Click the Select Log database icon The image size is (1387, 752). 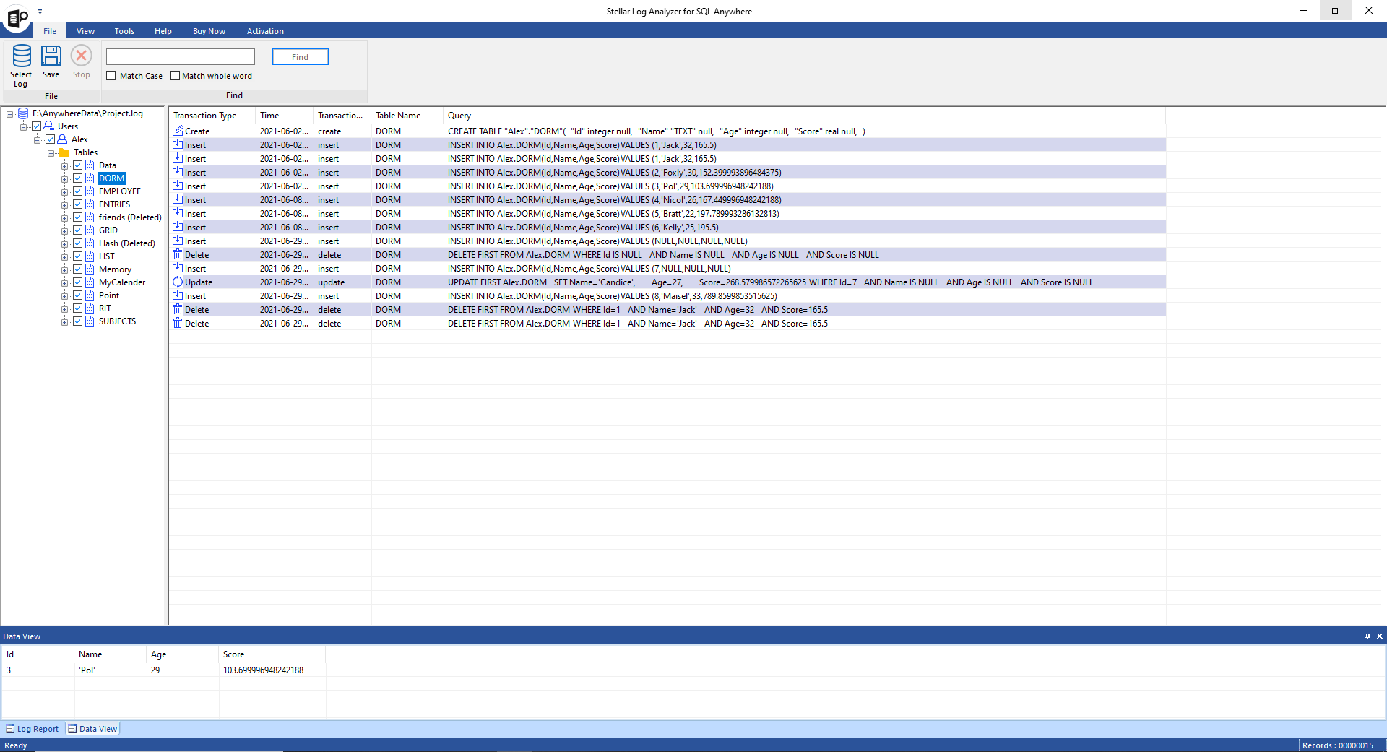pos(22,56)
